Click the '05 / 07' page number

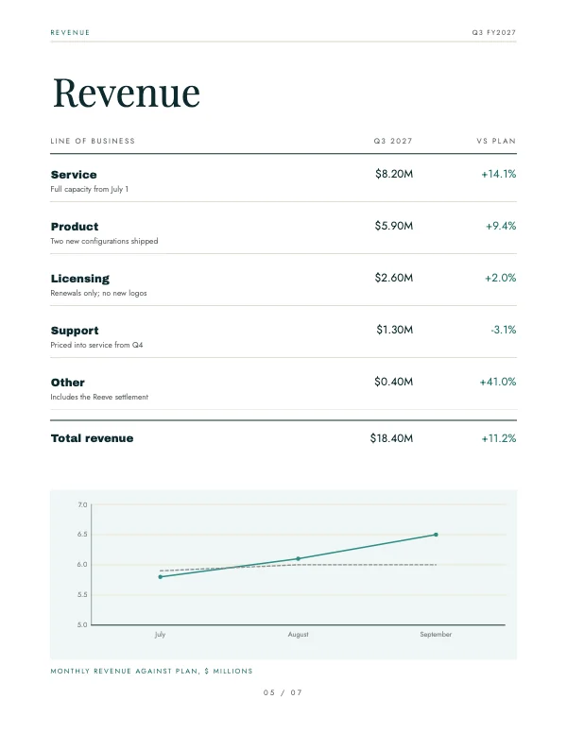[x=283, y=692]
